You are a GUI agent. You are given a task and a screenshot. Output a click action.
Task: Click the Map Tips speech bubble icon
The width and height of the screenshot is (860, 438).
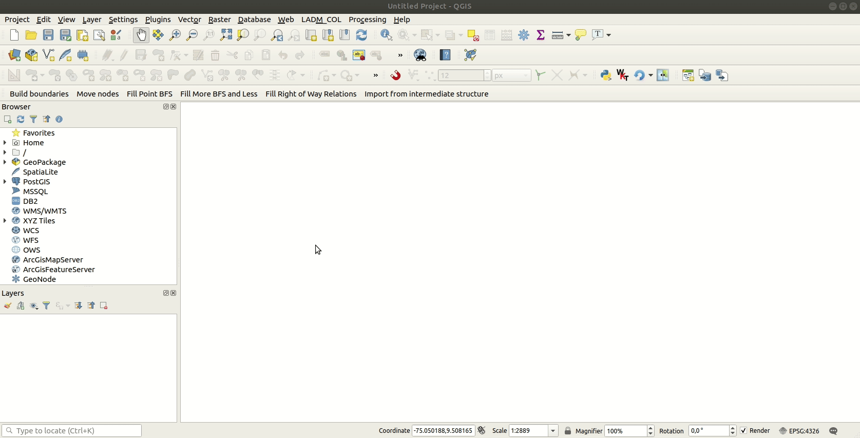[581, 35]
